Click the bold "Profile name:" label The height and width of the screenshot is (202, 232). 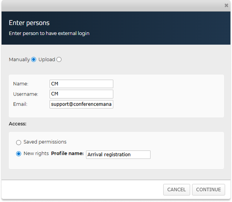pos(67,154)
